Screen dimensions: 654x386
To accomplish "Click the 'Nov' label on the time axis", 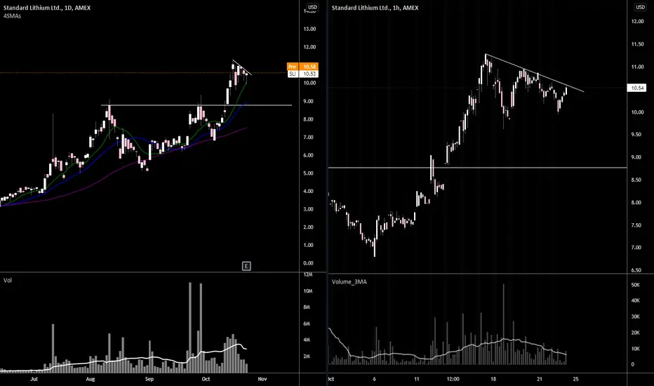I will pos(262,379).
